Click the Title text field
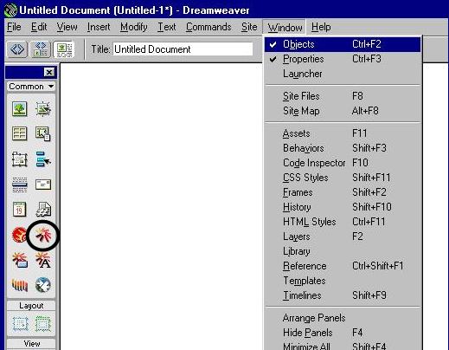Screen dimensions: 449x350 click(x=183, y=49)
